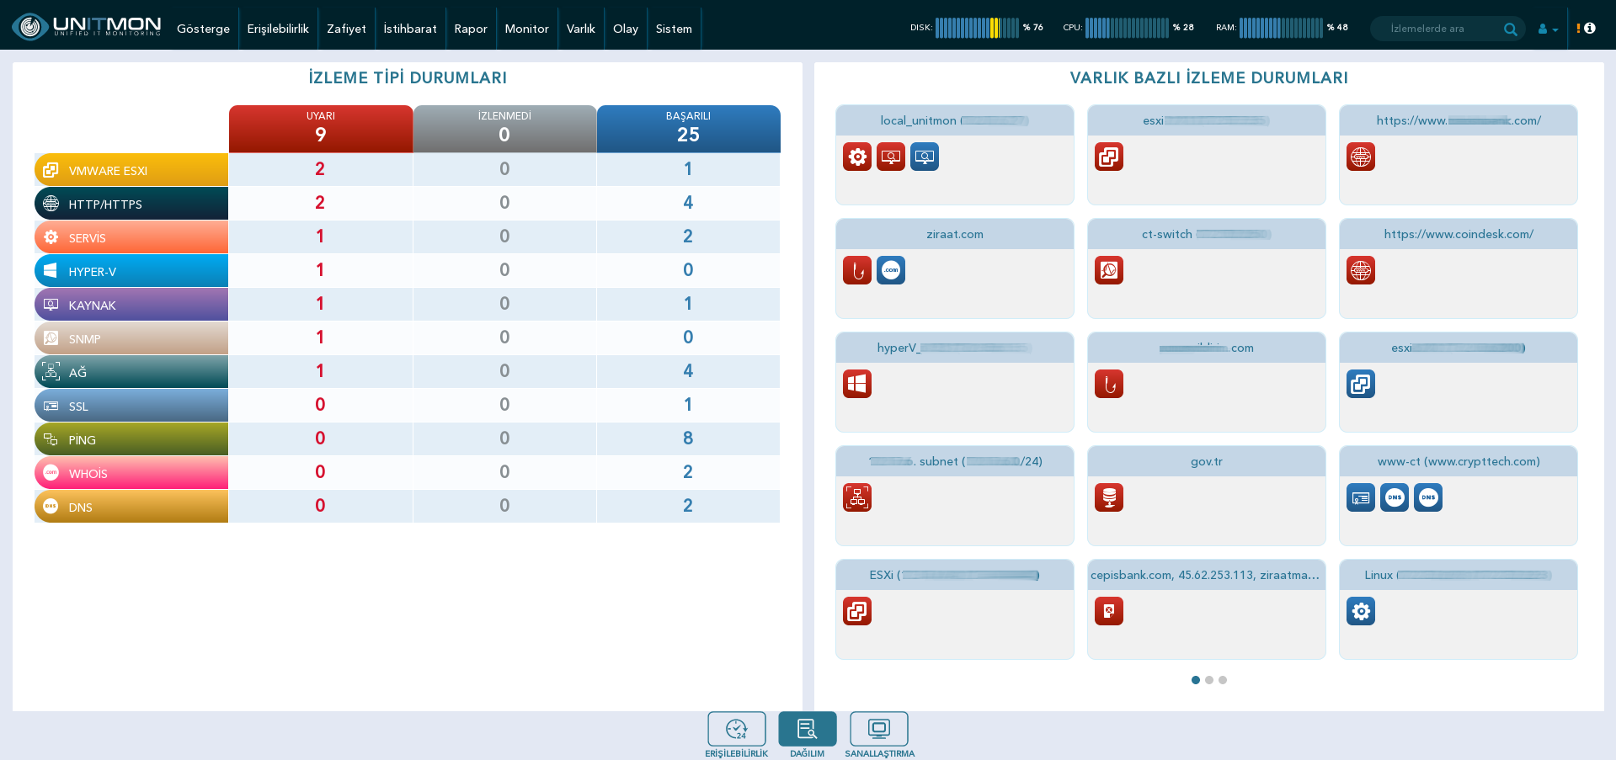
Task: Select the network icon in subnet card
Action: point(857,497)
